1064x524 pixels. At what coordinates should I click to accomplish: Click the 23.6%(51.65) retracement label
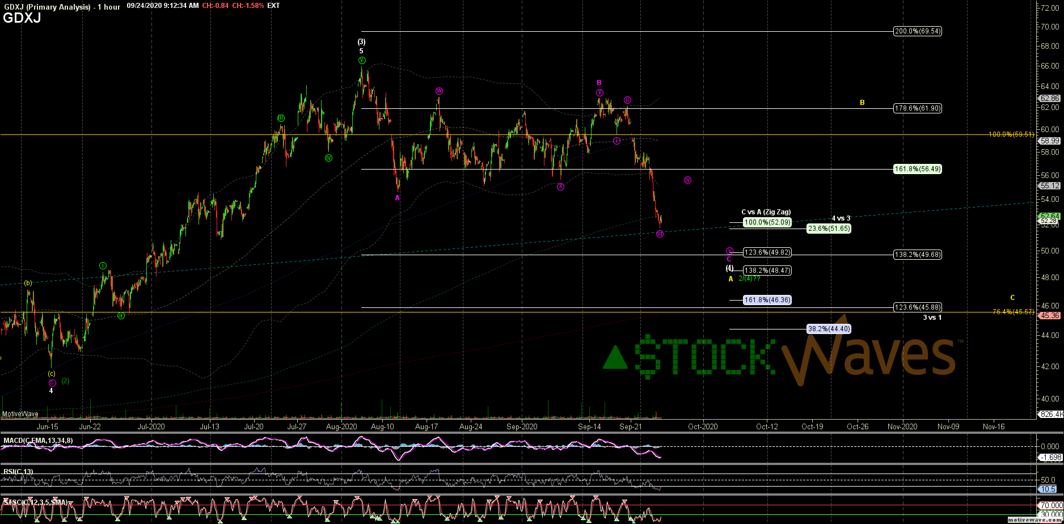829,229
